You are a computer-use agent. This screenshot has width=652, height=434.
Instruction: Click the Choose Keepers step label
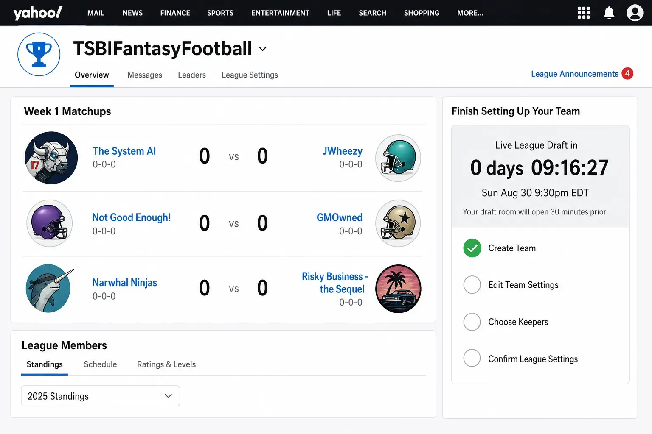click(x=518, y=322)
